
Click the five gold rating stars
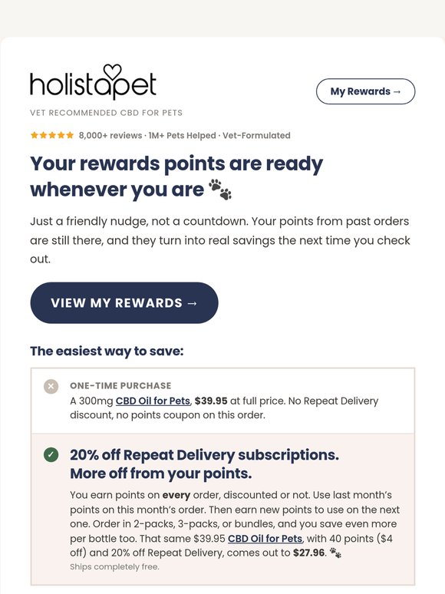52,135
